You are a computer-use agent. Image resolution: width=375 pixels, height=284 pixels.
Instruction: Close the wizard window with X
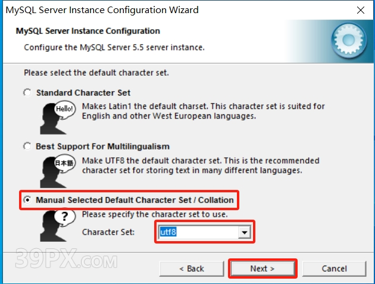coord(360,10)
